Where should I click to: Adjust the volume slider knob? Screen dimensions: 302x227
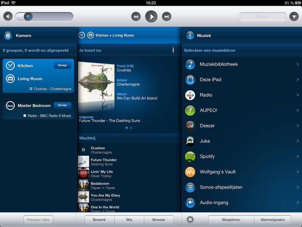[x=28, y=17]
